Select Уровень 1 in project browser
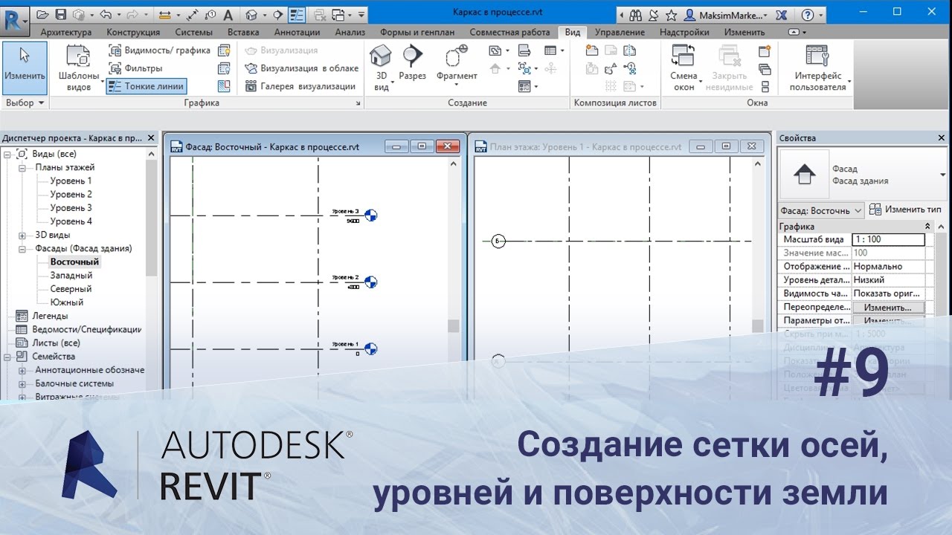Image resolution: width=952 pixels, height=535 pixels. click(x=71, y=181)
